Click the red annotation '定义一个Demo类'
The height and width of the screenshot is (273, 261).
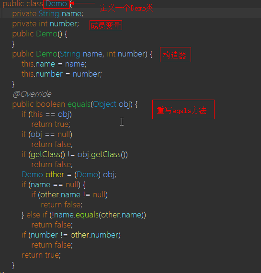pyautogui.click(x=126, y=8)
